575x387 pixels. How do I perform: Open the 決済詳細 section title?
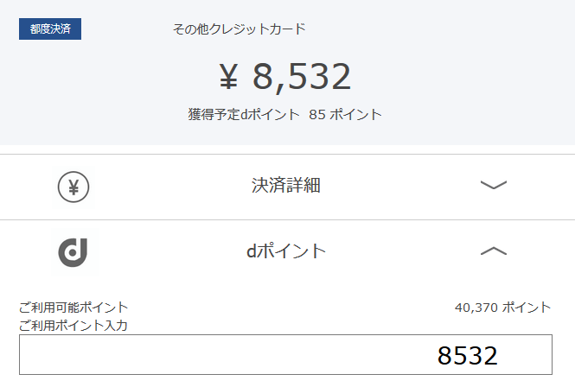286,185
